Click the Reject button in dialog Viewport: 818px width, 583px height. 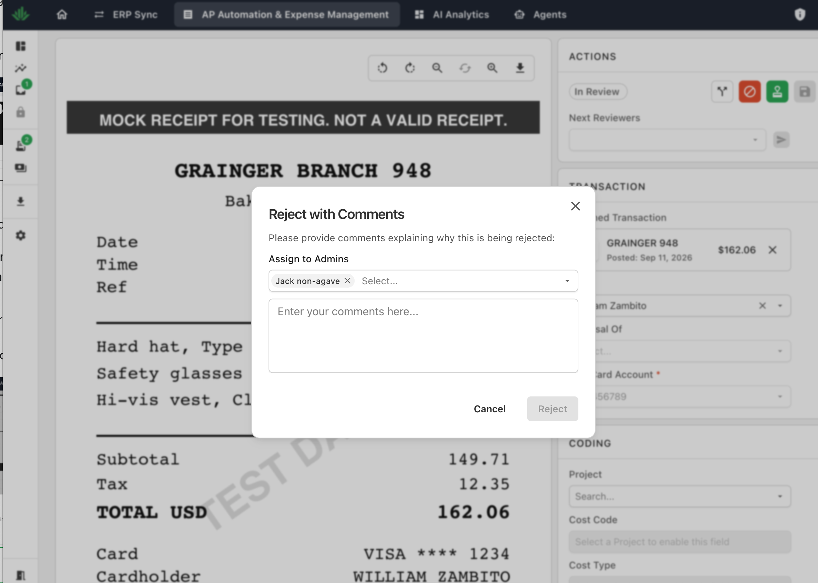[x=552, y=409]
